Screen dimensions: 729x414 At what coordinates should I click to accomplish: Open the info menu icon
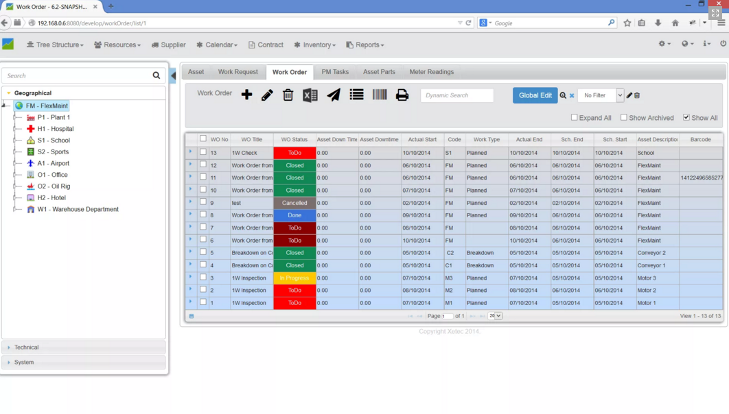coord(706,44)
